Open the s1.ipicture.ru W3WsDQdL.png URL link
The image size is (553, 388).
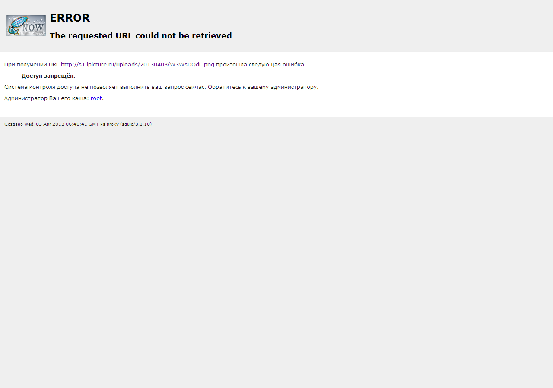[137, 65]
